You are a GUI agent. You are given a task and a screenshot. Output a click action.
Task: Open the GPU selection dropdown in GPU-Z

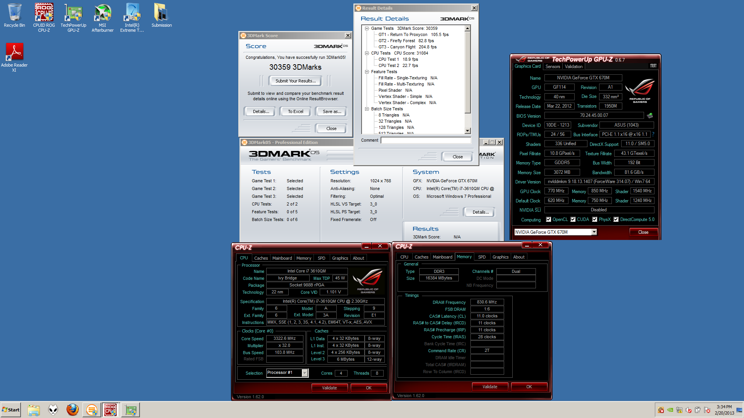(x=594, y=232)
